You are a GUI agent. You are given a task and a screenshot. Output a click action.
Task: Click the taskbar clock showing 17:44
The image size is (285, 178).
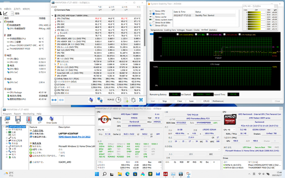276,174
